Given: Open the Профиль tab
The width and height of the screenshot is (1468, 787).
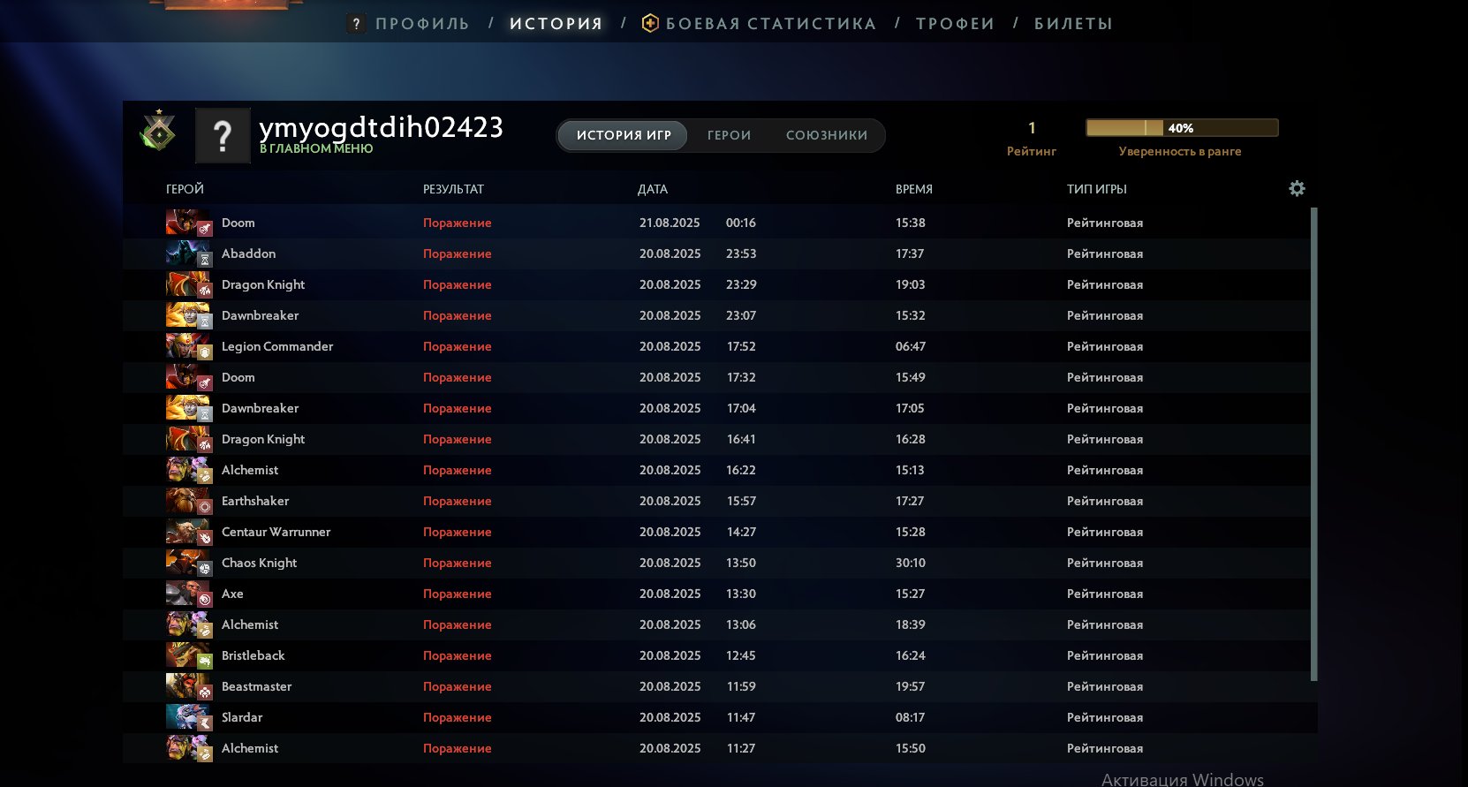Looking at the screenshot, I should pyautogui.click(x=422, y=24).
